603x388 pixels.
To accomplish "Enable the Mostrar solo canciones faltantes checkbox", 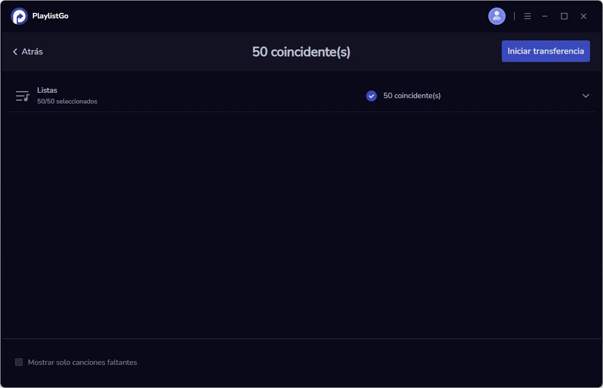I will click(19, 362).
